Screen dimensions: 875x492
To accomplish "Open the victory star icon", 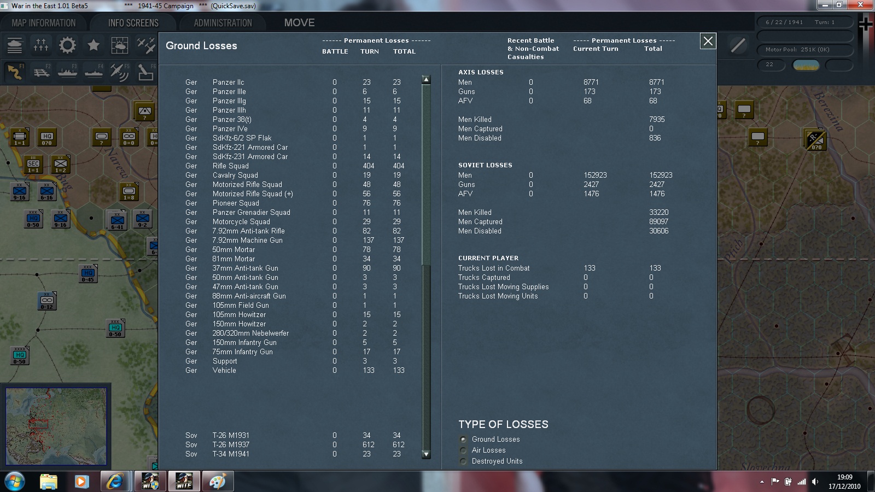I will coord(94,45).
